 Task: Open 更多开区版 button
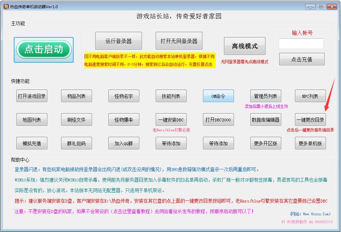(x=265, y=143)
